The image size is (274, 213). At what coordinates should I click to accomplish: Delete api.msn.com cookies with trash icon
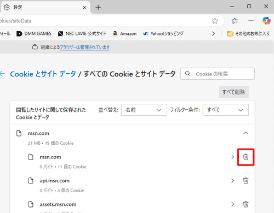click(x=246, y=180)
